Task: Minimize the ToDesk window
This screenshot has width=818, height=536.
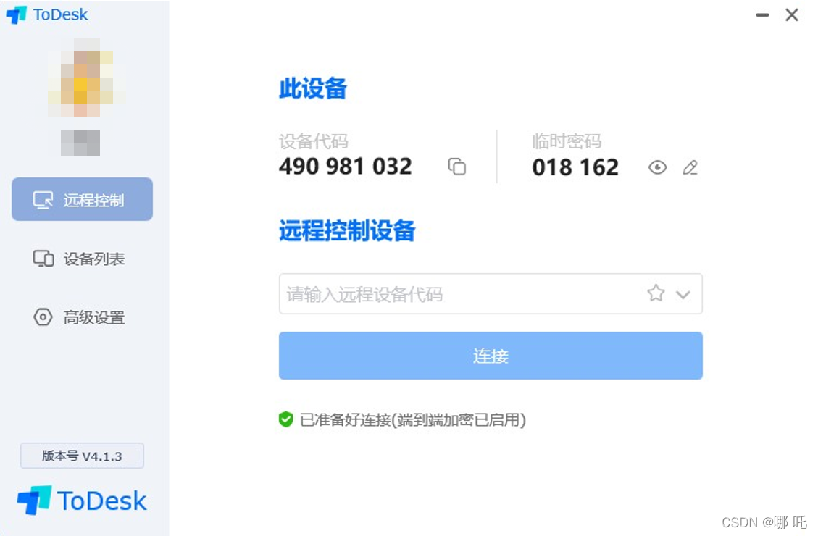Action: tap(762, 15)
